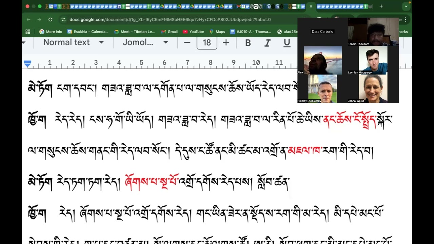Open the Maps bookmark
The height and width of the screenshot is (244, 434).
point(217,32)
